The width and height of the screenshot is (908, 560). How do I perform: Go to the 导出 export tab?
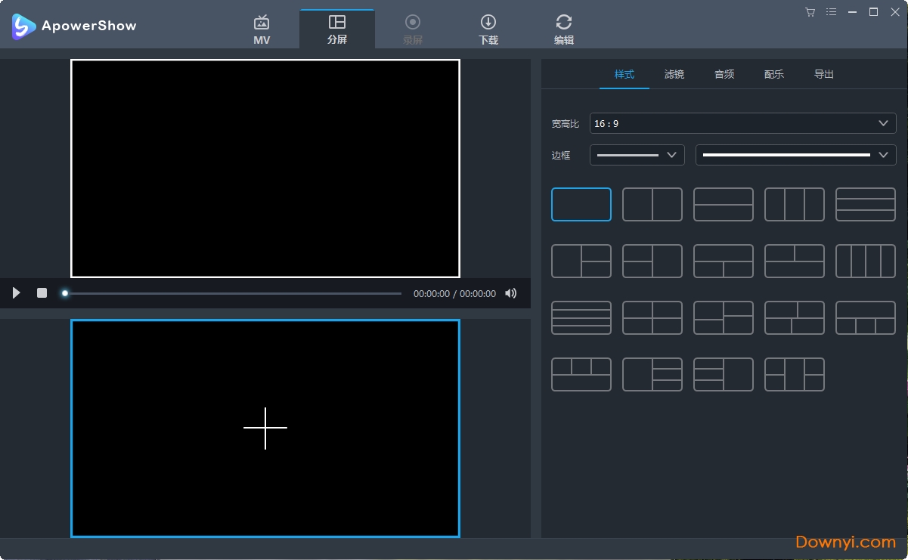(x=823, y=74)
